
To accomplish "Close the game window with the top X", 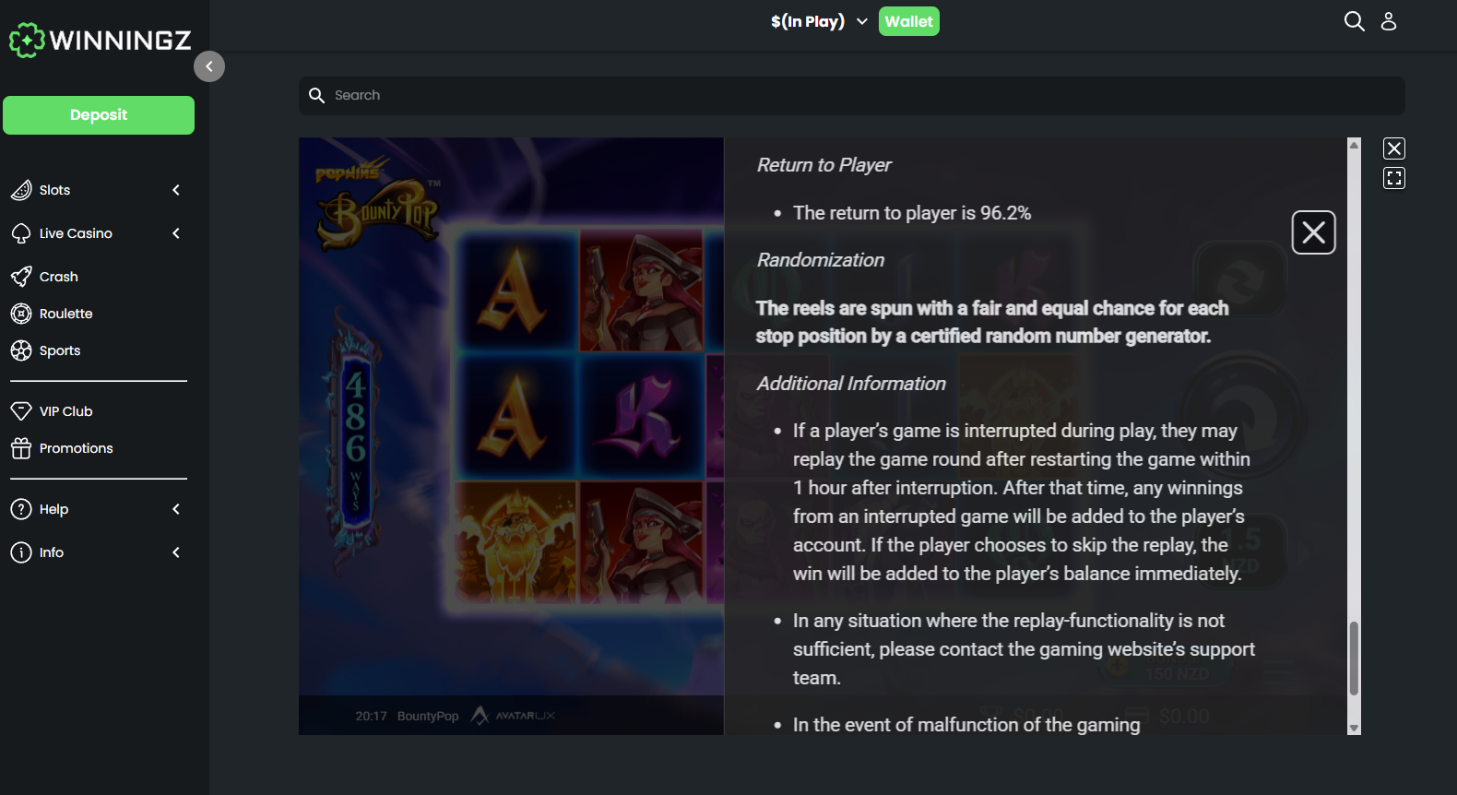I will (1394, 148).
